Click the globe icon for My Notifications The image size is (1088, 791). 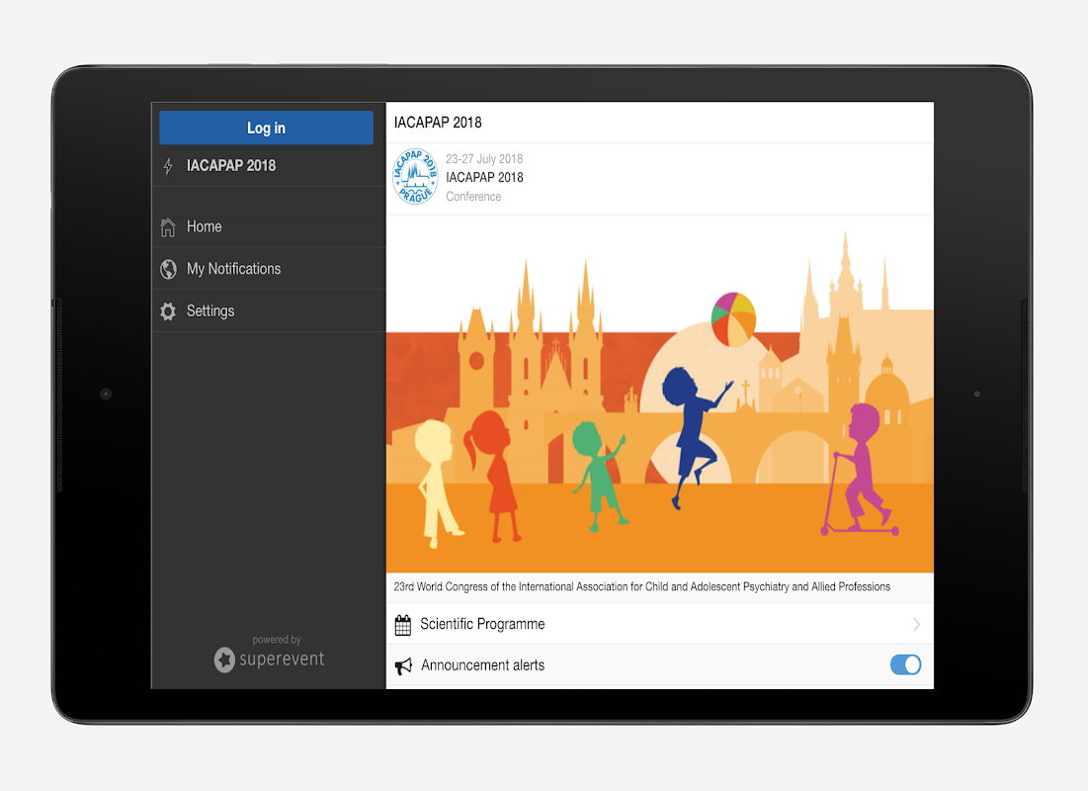point(168,269)
